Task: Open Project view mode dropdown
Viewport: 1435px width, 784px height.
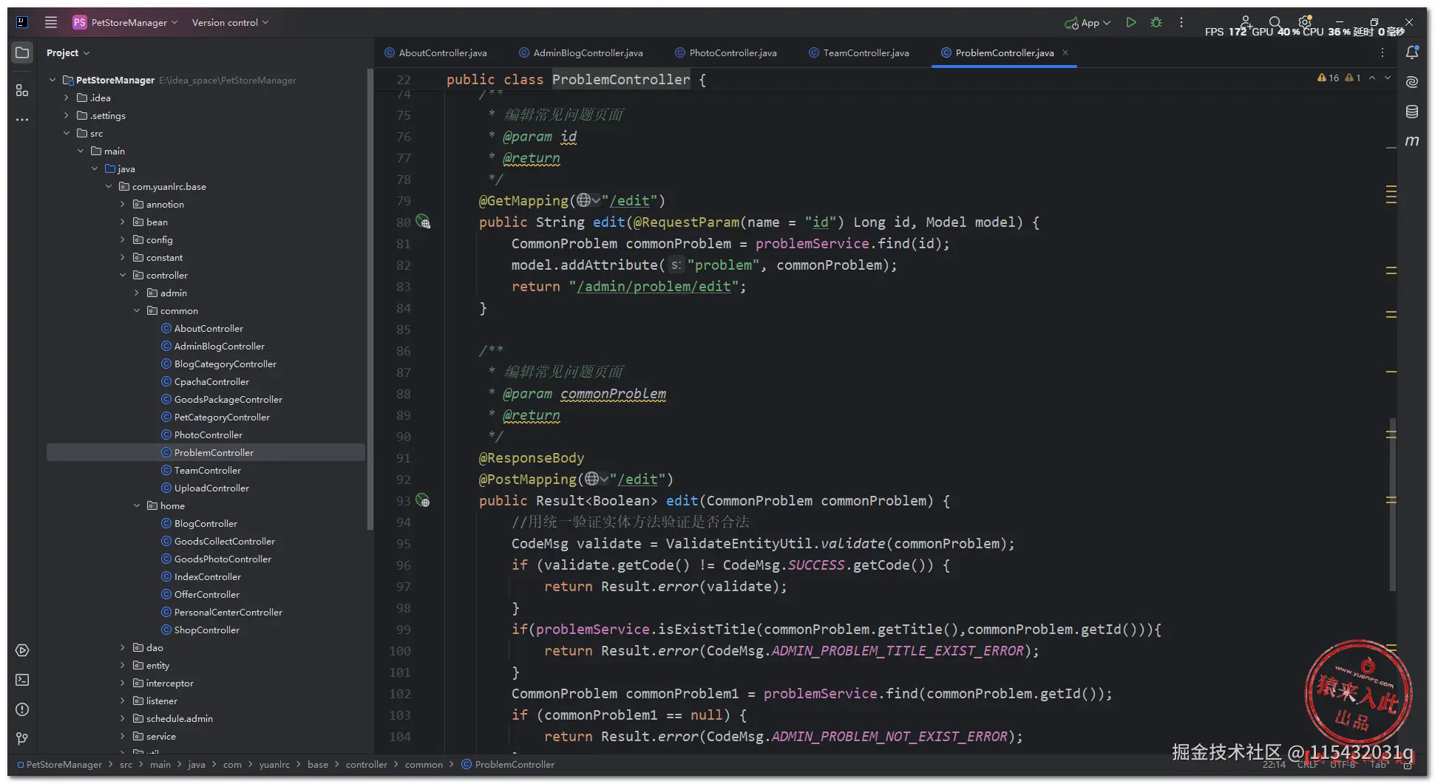Action: click(x=68, y=52)
